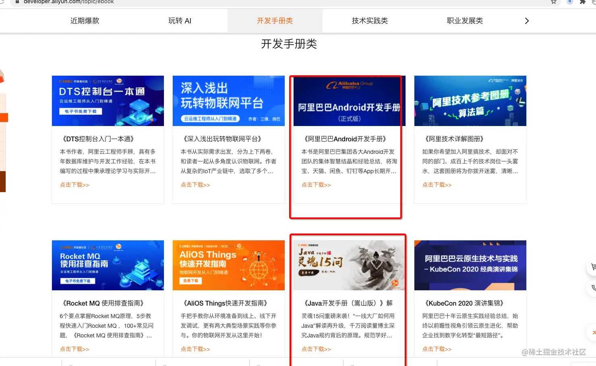This screenshot has height=366, width=596.
Task: Open the 技术实践类 tab
Action: pos(370,21)
